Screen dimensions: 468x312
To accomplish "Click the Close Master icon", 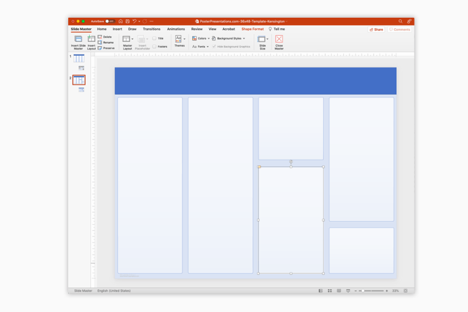I will 279,39.
